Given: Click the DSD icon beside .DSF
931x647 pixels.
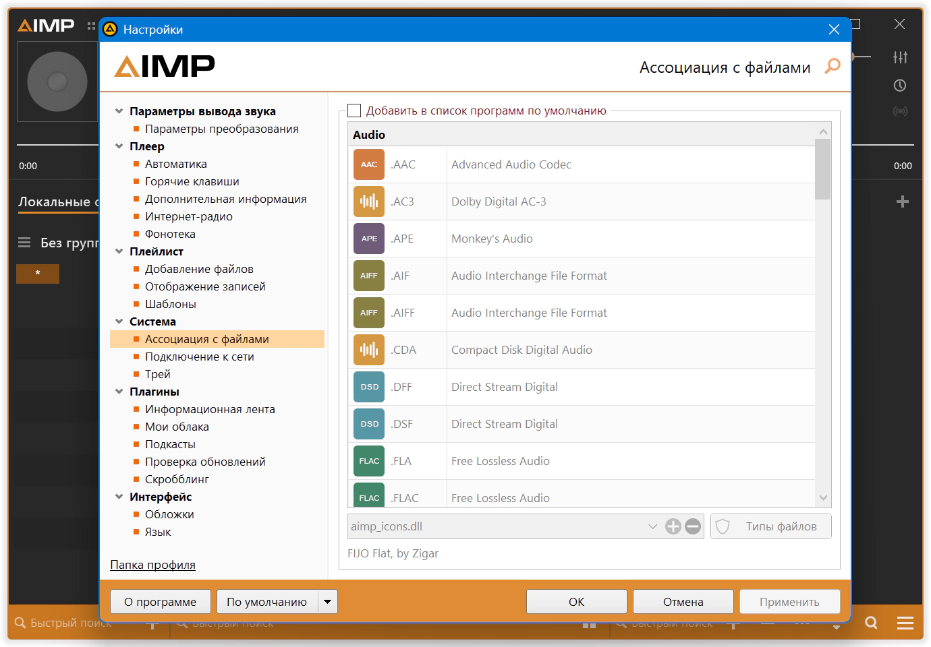Looking at the screenshot, I should (x=369, y=424).
